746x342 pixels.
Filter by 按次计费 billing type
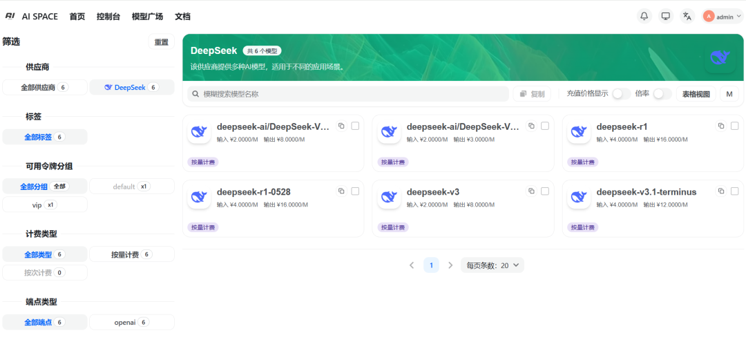(x=45, y=272)
